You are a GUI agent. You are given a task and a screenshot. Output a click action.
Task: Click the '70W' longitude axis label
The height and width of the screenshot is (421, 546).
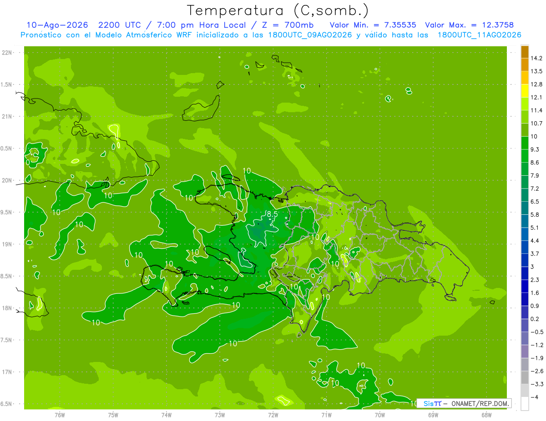[380, 415]
